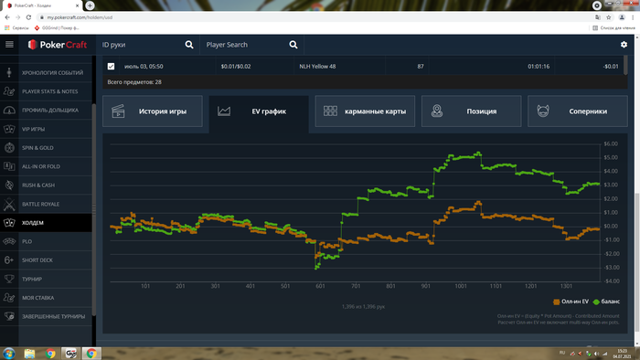Open the Соперники tab
Screen dimensions: 640x360
(x=578, y=111)
